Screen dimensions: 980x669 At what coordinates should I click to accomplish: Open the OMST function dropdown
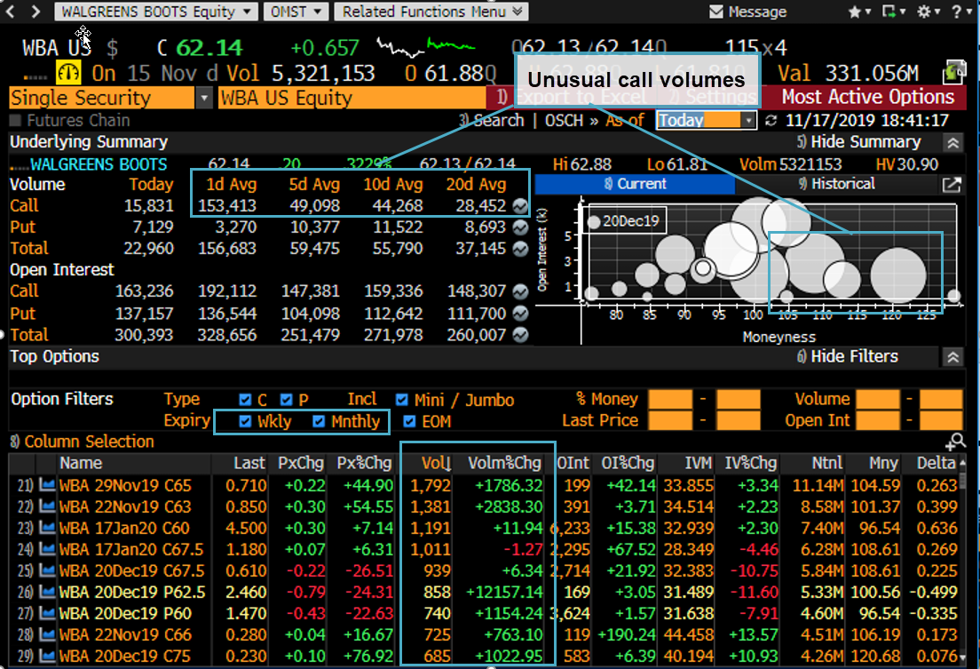pyautogui.click(x=296, y=12)
